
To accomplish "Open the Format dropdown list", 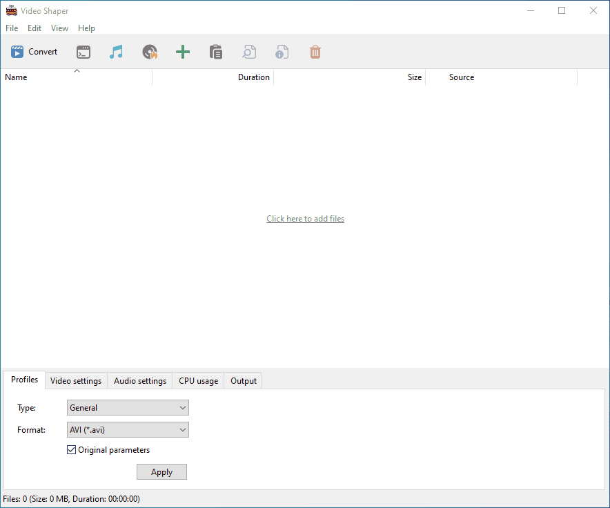I will 128,430.
